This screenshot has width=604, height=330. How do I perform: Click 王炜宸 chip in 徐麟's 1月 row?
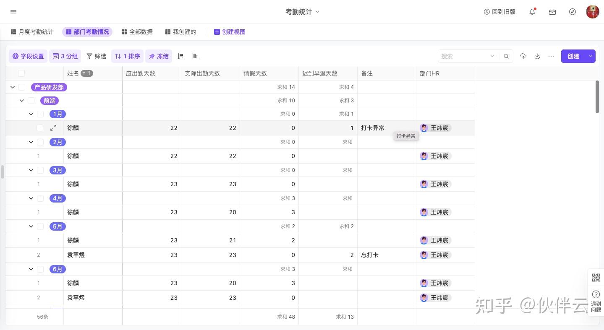[436, 128]
